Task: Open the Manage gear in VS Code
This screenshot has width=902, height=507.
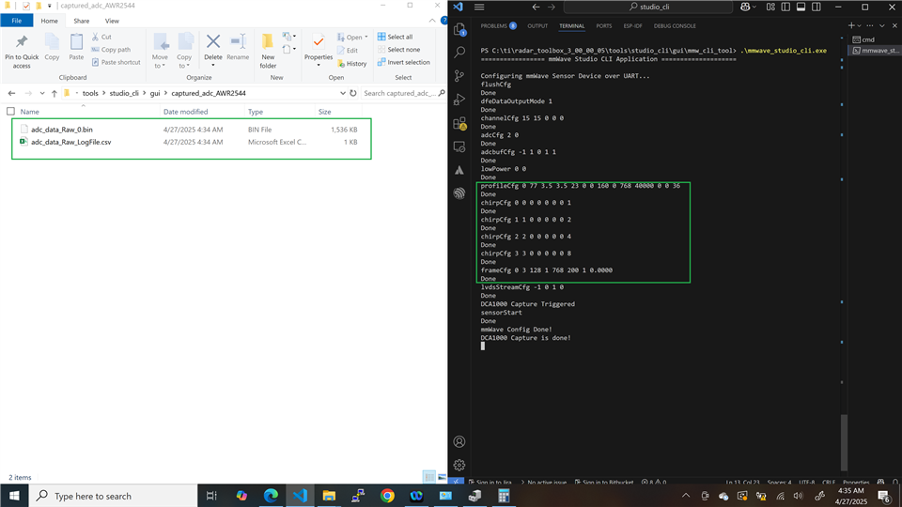Action: [x=459, y=465]
